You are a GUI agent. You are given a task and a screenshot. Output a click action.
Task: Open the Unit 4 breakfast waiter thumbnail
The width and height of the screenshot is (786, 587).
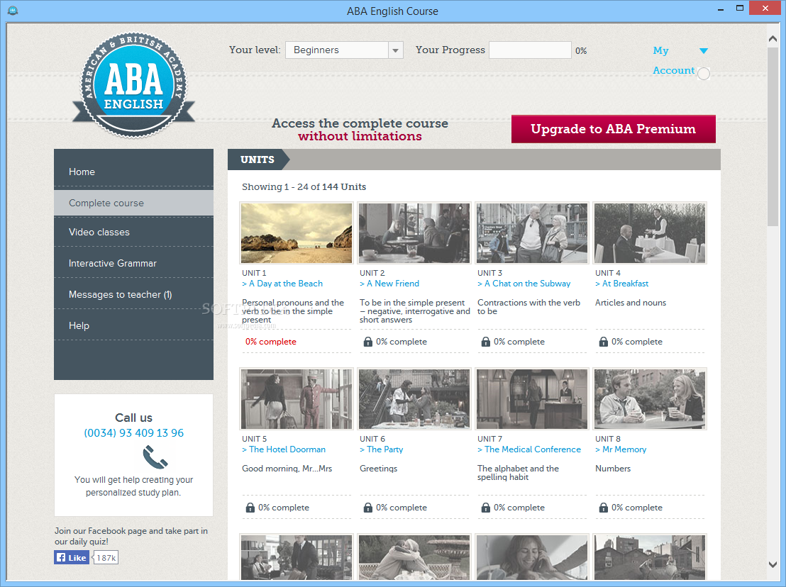coord(651,233)
